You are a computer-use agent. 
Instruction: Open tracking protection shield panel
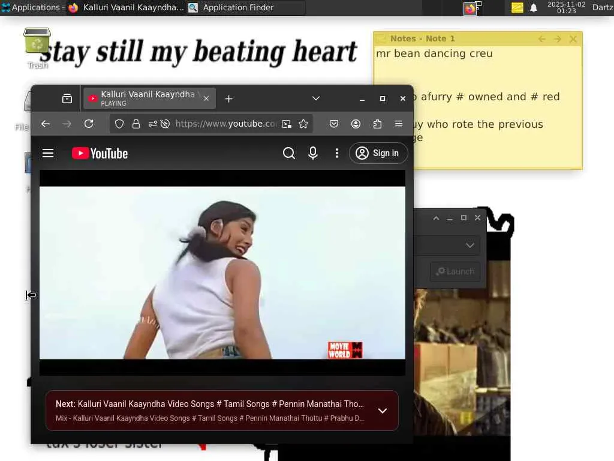(119, 124)
